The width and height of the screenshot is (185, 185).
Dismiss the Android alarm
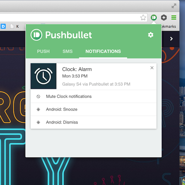click(94, 122)
